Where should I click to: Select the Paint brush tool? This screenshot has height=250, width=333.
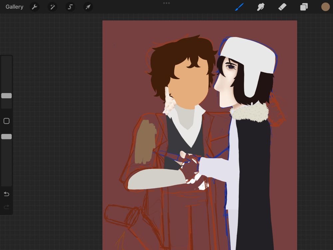(239, 7)
